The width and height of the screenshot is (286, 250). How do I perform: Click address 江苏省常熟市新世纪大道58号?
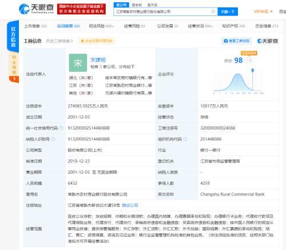[94, 205]
